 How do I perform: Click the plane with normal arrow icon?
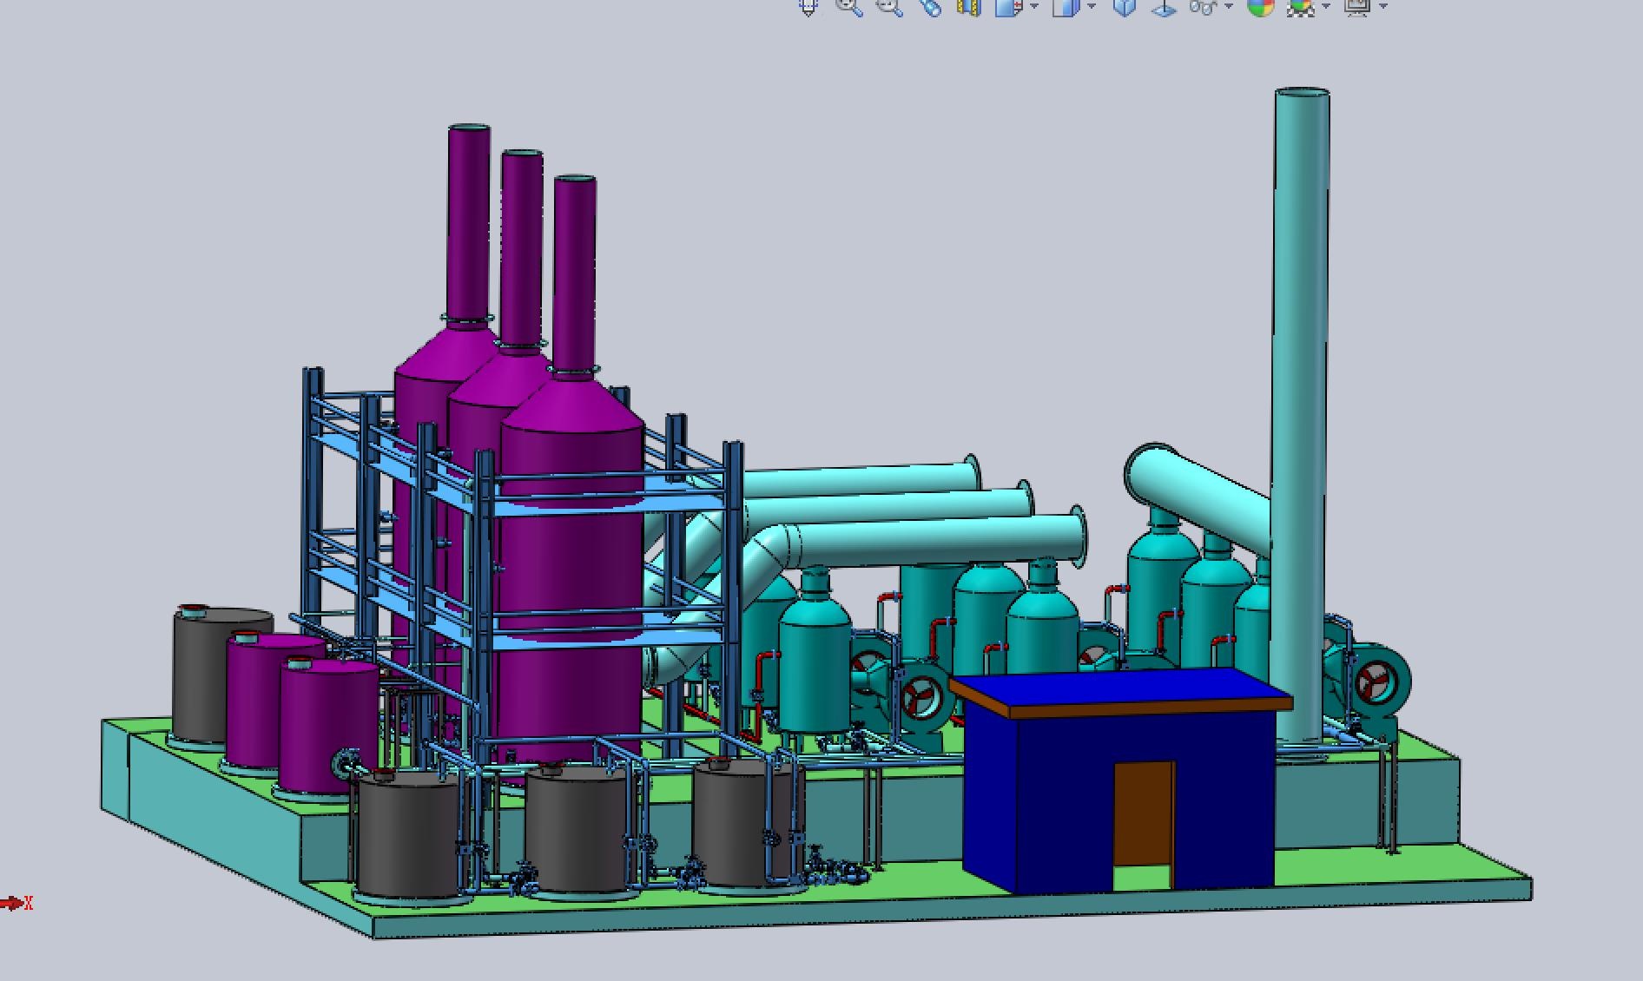(x=1163, y=7)
